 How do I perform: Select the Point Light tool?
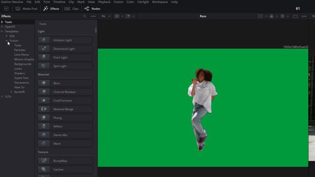[65, 58]
